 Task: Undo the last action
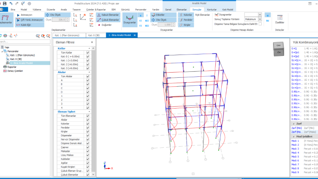11,4
